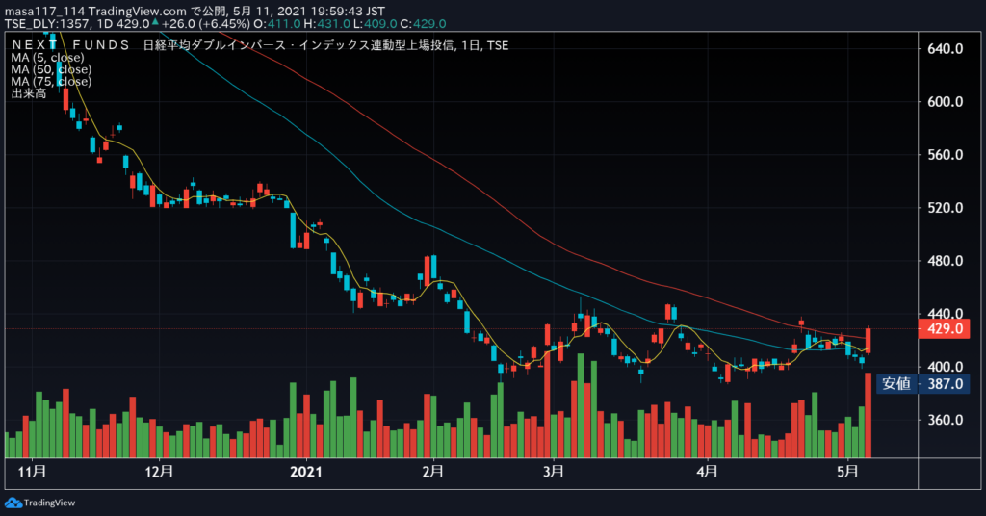Viewport: 986px width, 516px height.
Task: Click the 5月 time axis label
Action: pyautogui.click(x=848, y=472)
